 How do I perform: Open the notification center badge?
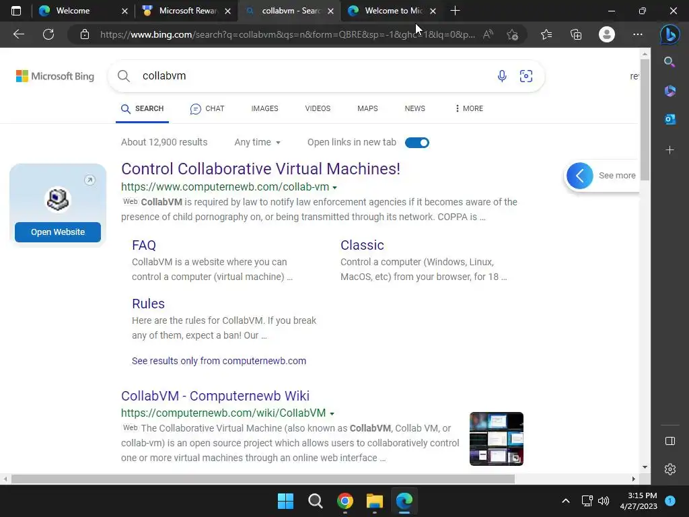pyautogui.click(x=669, y=501)
